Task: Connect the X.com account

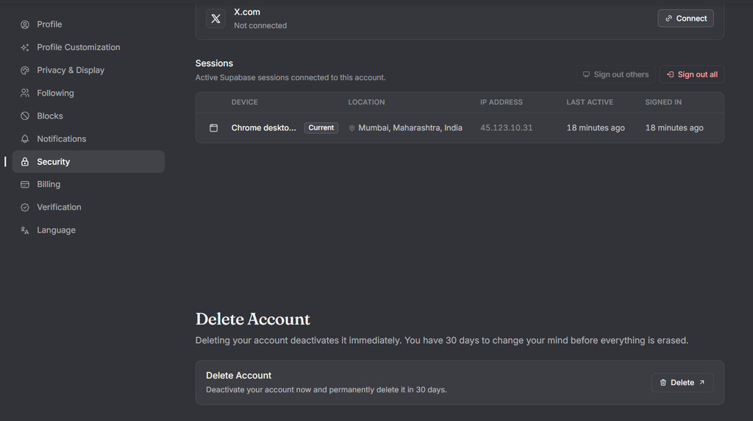Action: (x=685, y=18)
